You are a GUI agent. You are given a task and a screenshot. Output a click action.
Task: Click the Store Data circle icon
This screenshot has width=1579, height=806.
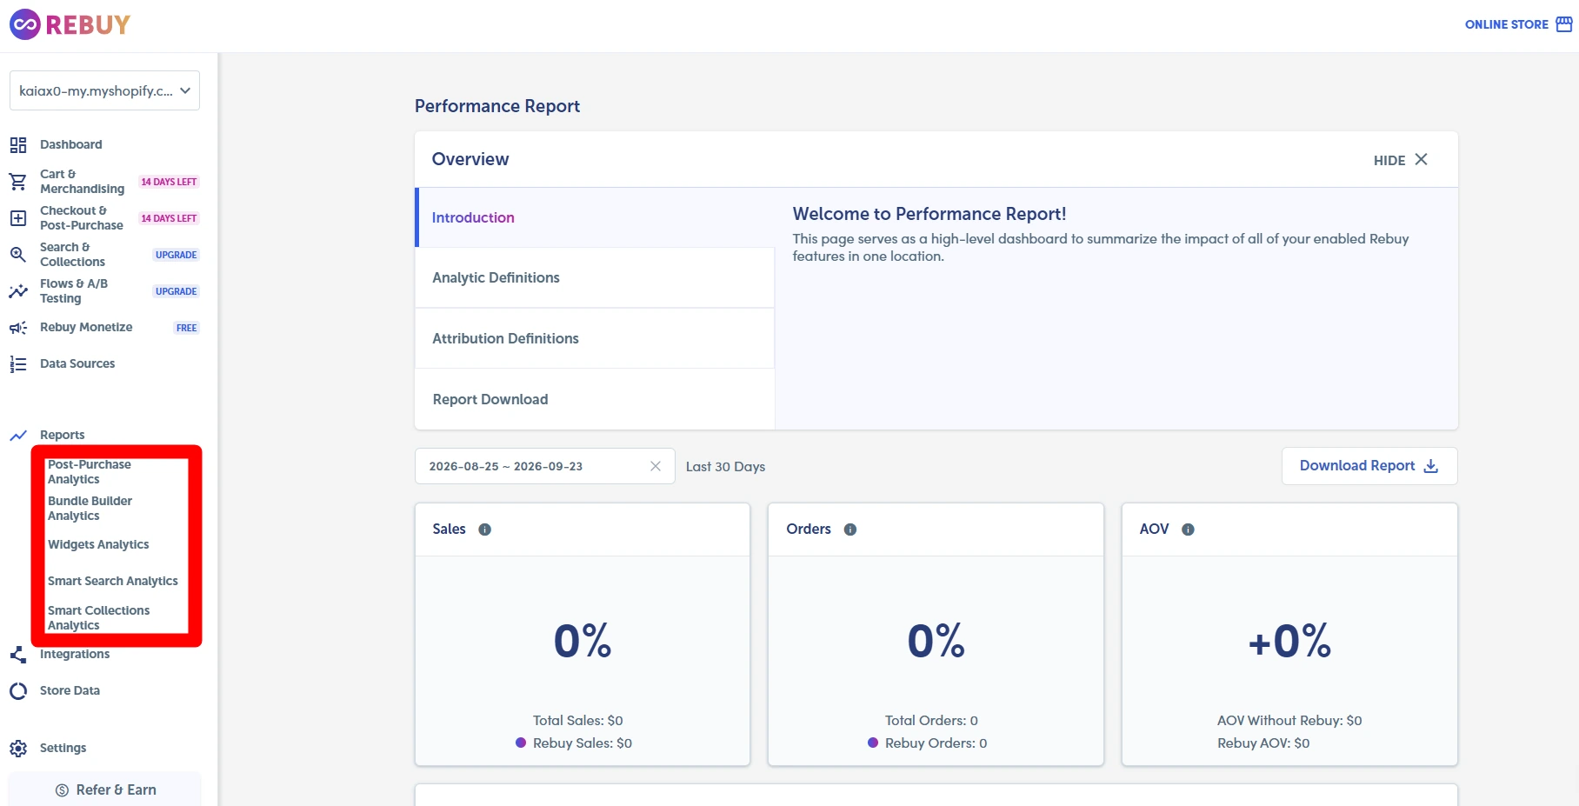click(18, 691)
